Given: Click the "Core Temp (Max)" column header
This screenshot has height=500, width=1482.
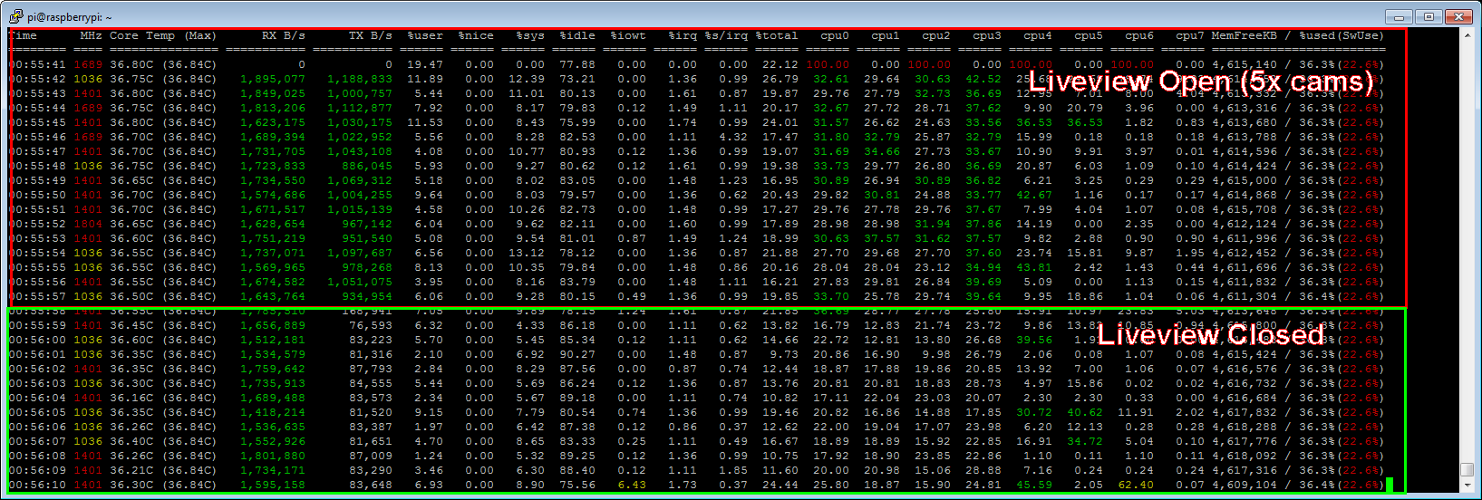Looking at the screenshot, I should click(x=163, y=36).
